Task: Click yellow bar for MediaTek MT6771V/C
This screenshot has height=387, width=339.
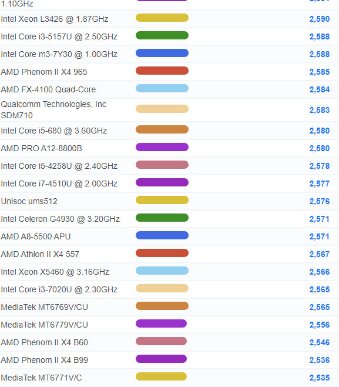Action: pos(161,376)
